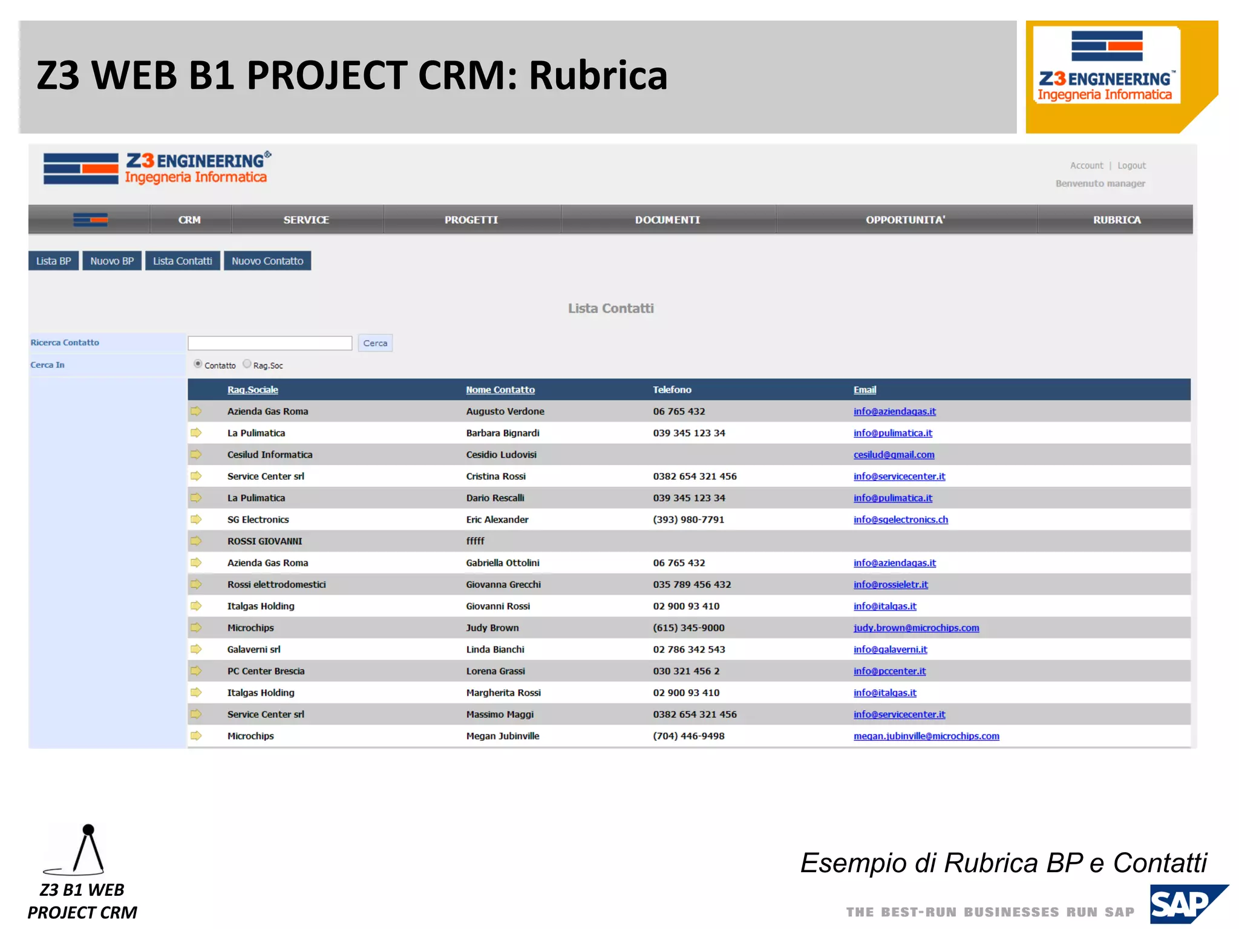The image size is (1239, 929).
Task: Click the home logo icon in navigation bar
Action: pyautogui.click(x=90, y=220)
